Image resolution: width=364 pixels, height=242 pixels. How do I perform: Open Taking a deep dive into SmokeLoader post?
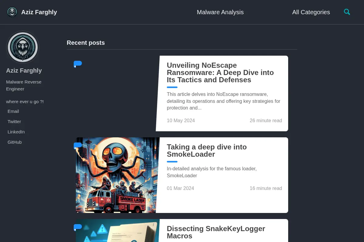pos(207,151)
